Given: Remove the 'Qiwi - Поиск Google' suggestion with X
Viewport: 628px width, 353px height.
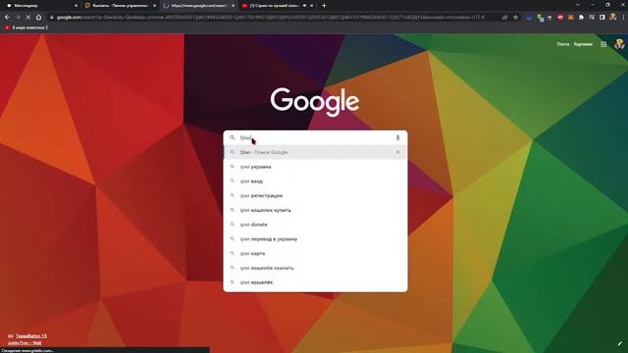Looking at the screenshot, I should click(x=397, y=152).
